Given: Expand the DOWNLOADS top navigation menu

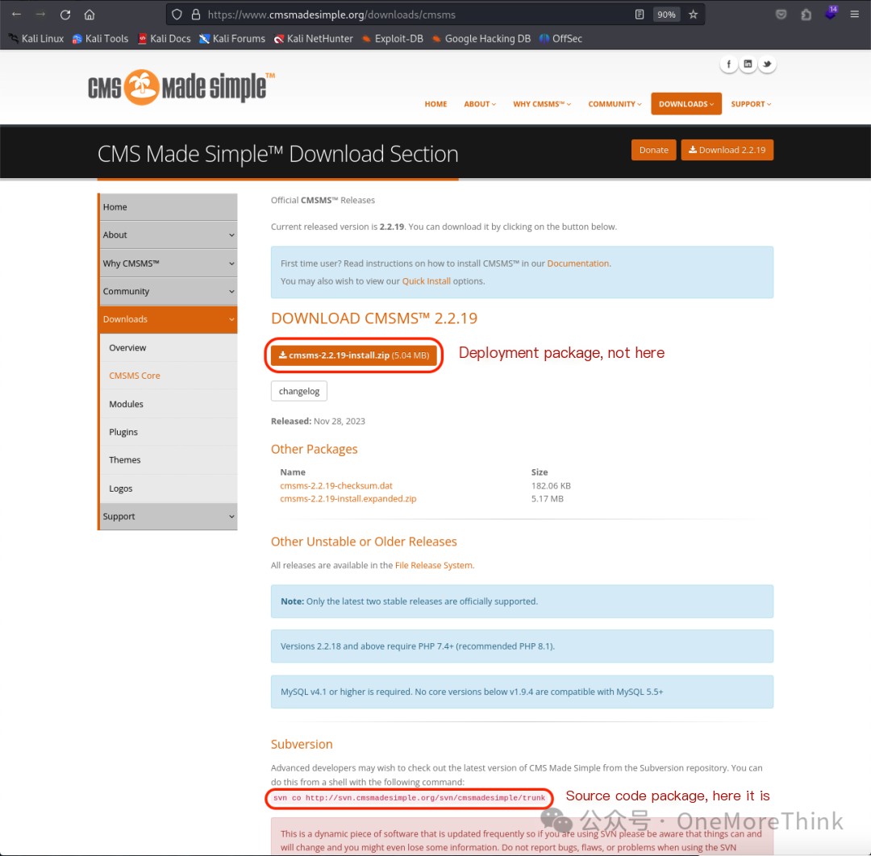Looking at the screenshot, I should (686, 104).
